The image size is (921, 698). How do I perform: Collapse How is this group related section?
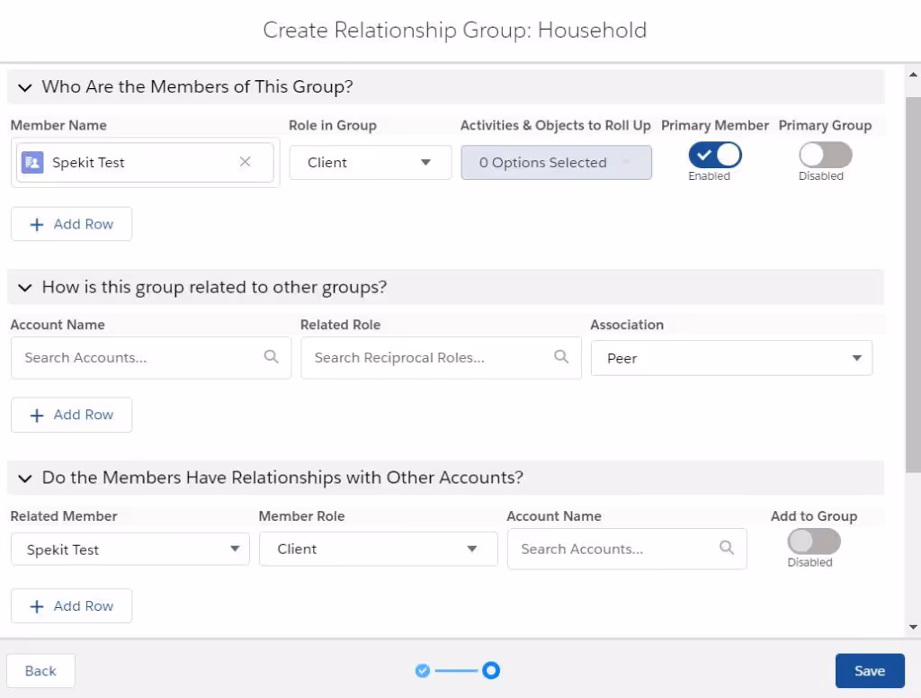point(24,287)
